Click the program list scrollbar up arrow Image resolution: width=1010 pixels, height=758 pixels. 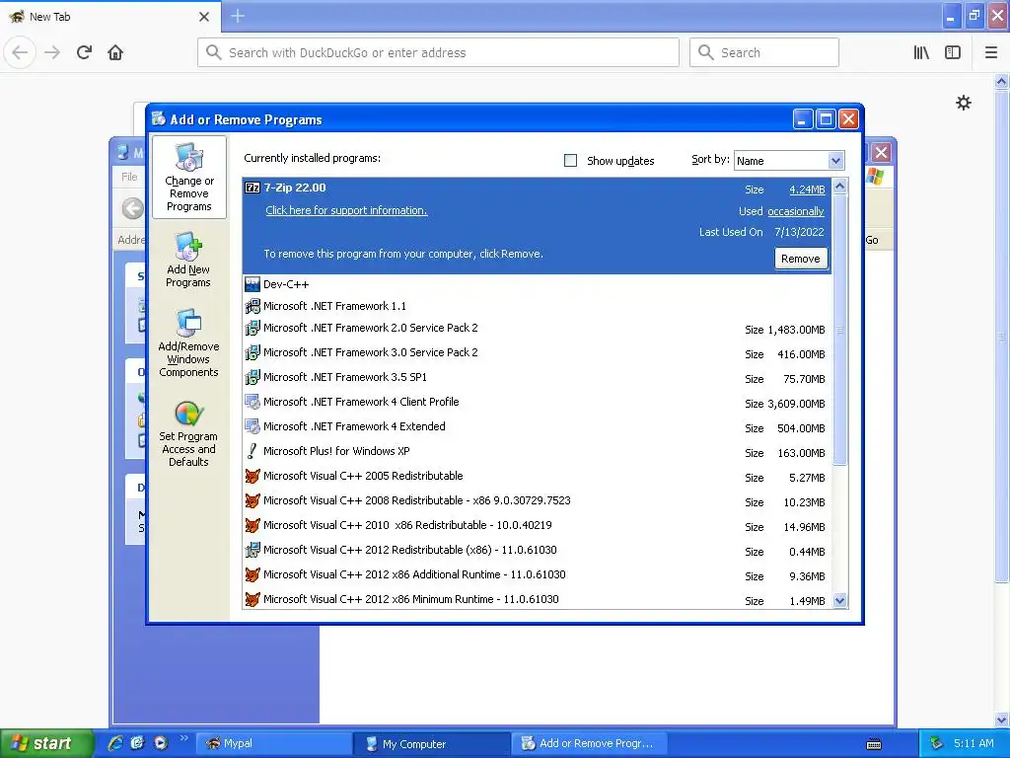839,187
